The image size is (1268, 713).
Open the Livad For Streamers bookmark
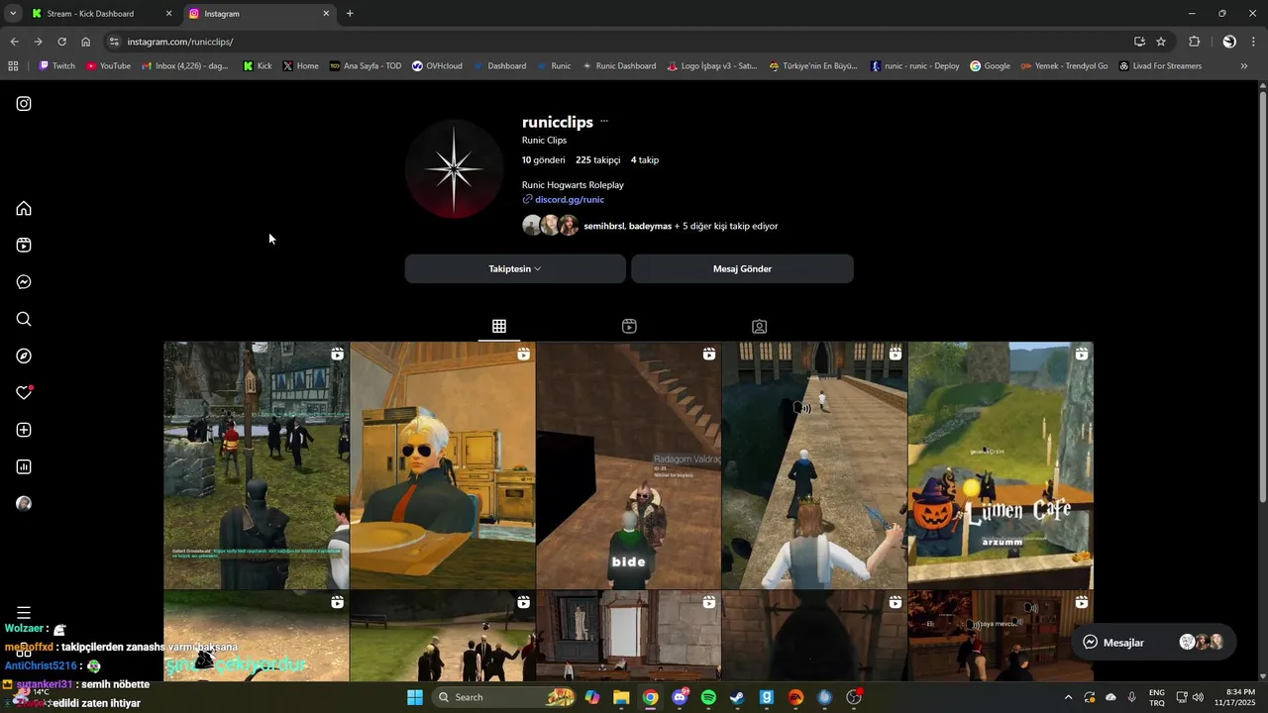click(x=1160, y=66)
